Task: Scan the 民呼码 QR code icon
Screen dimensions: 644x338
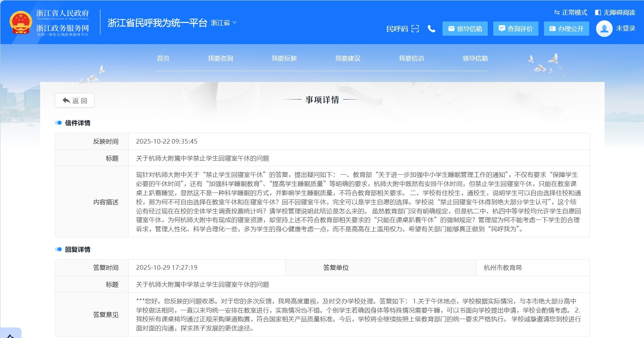Action: coord(415,29)
